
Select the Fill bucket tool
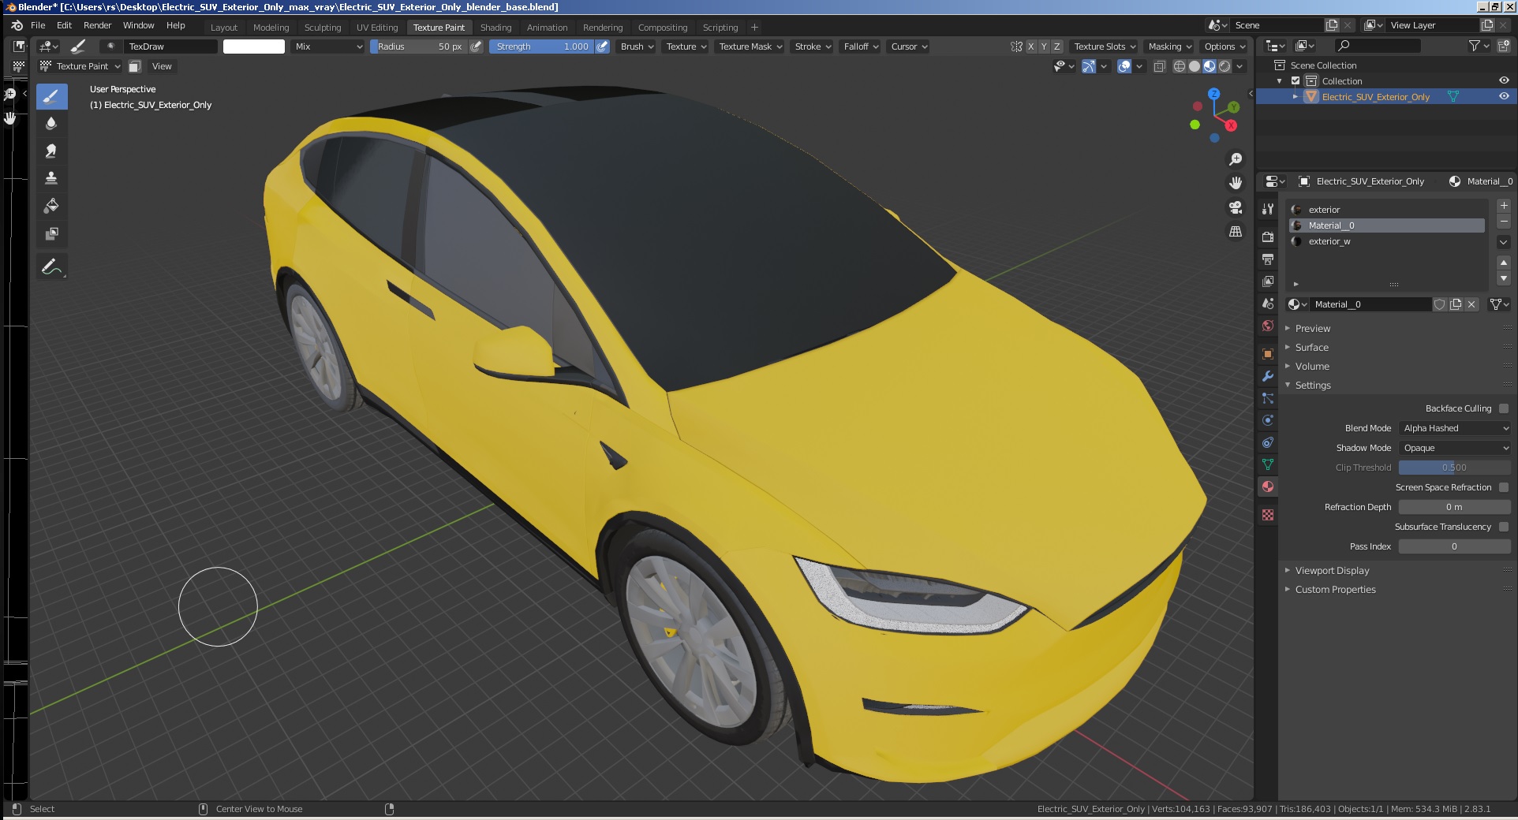51,206
